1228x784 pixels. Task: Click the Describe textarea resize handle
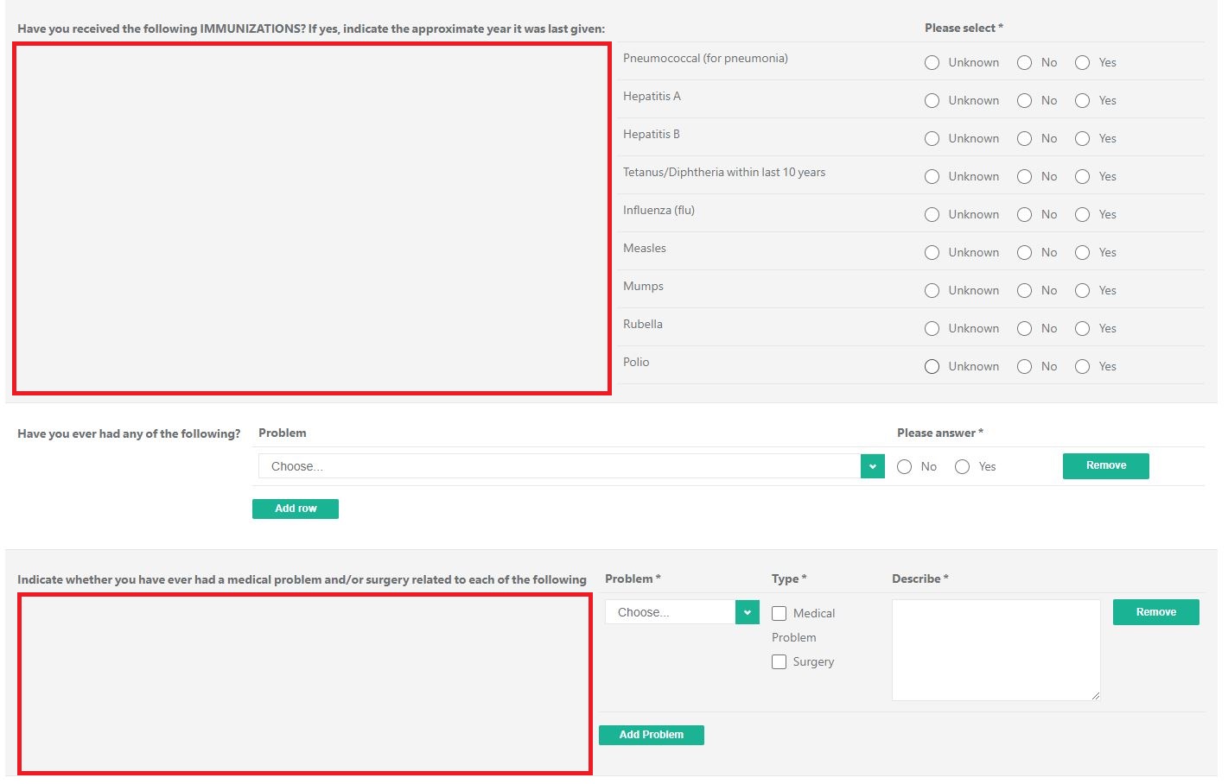pyautogui.click(x=1095, y=695)
